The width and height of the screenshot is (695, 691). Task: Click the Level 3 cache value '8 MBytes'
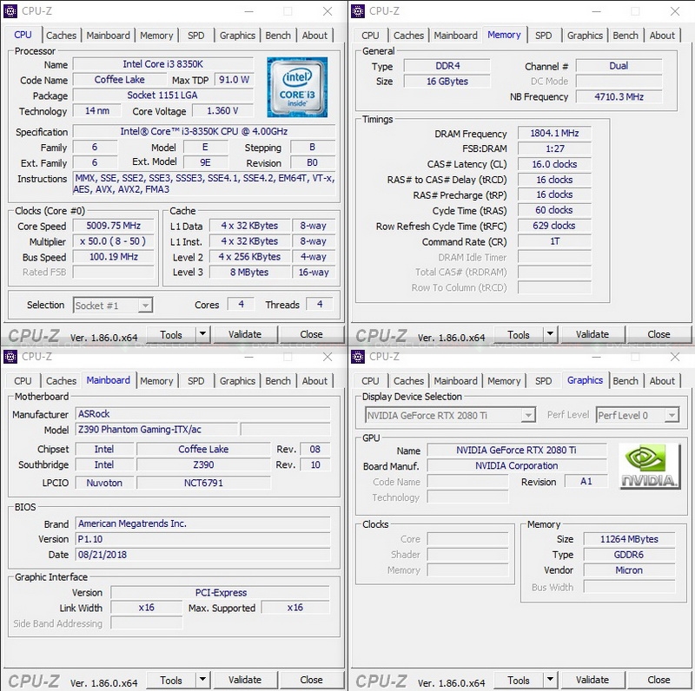pyautogui.click(x=249, y=273)
